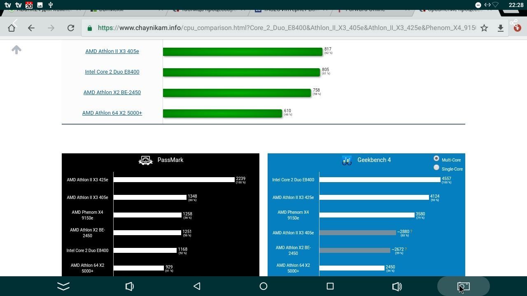527x296 pixels.
Task: Tap the Android home circle button
Action: [x=263, y=286]
